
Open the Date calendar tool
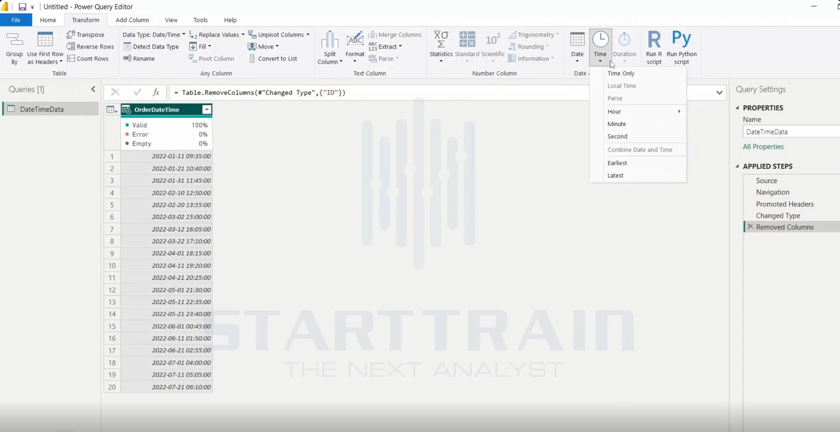click(x=577, y=47)
